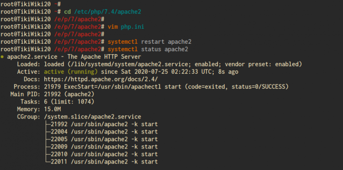The image size is (343, 170).
Task: Click the "Memory:" label
Action: (29, 109)
